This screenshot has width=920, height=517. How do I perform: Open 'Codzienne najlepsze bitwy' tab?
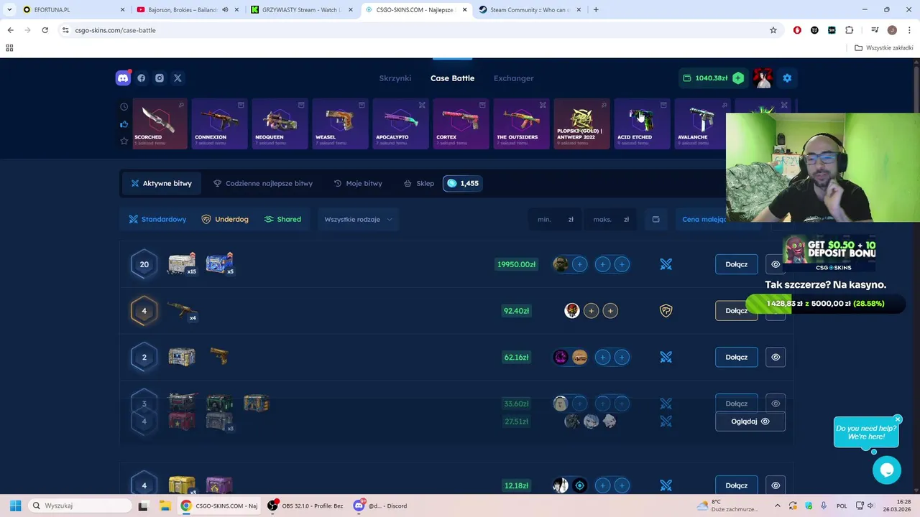[x=263, y=183]
